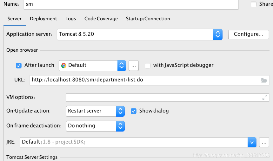Open the Application server Tomcat 8.5.20 dropdown
273x161 pixels.
[140, 35]
